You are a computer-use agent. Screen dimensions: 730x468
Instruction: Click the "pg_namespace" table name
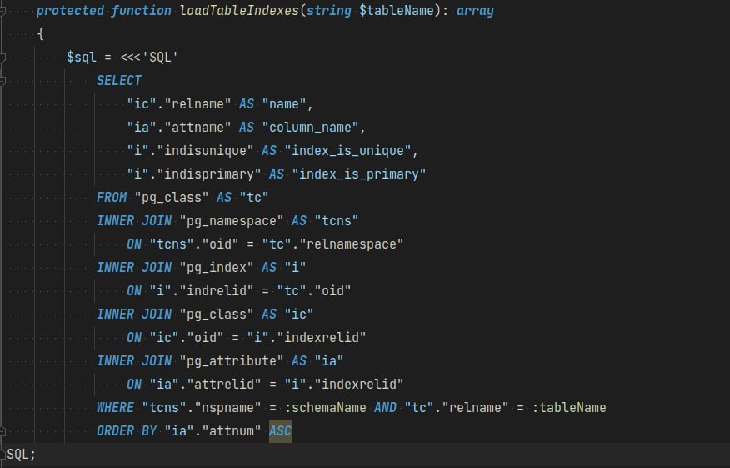click(x=232, y=220)
